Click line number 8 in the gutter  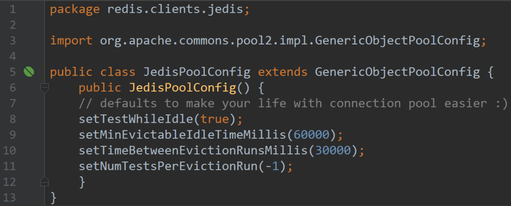(12, 119)
